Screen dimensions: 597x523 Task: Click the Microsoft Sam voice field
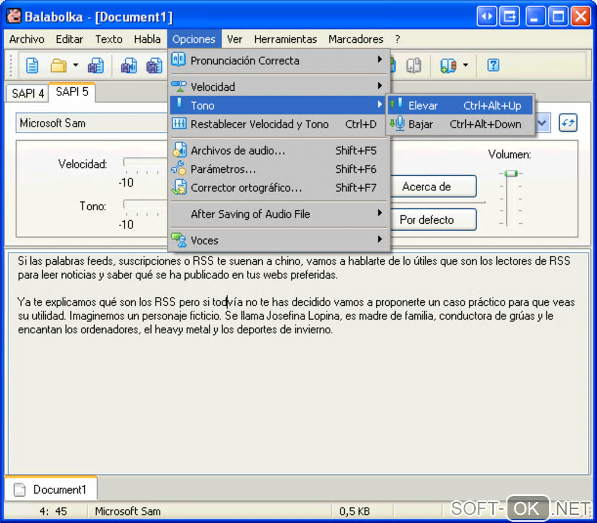91,123
